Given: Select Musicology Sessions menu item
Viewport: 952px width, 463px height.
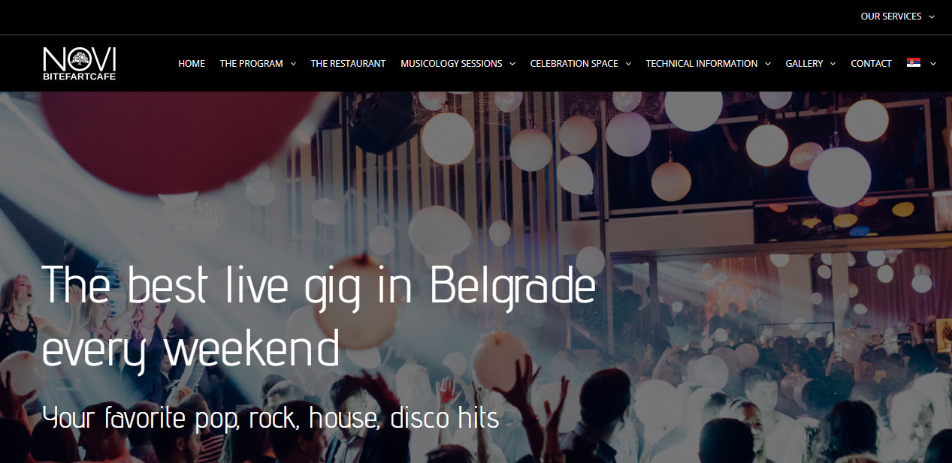Looking at the screenshot, I should (452, 64).
